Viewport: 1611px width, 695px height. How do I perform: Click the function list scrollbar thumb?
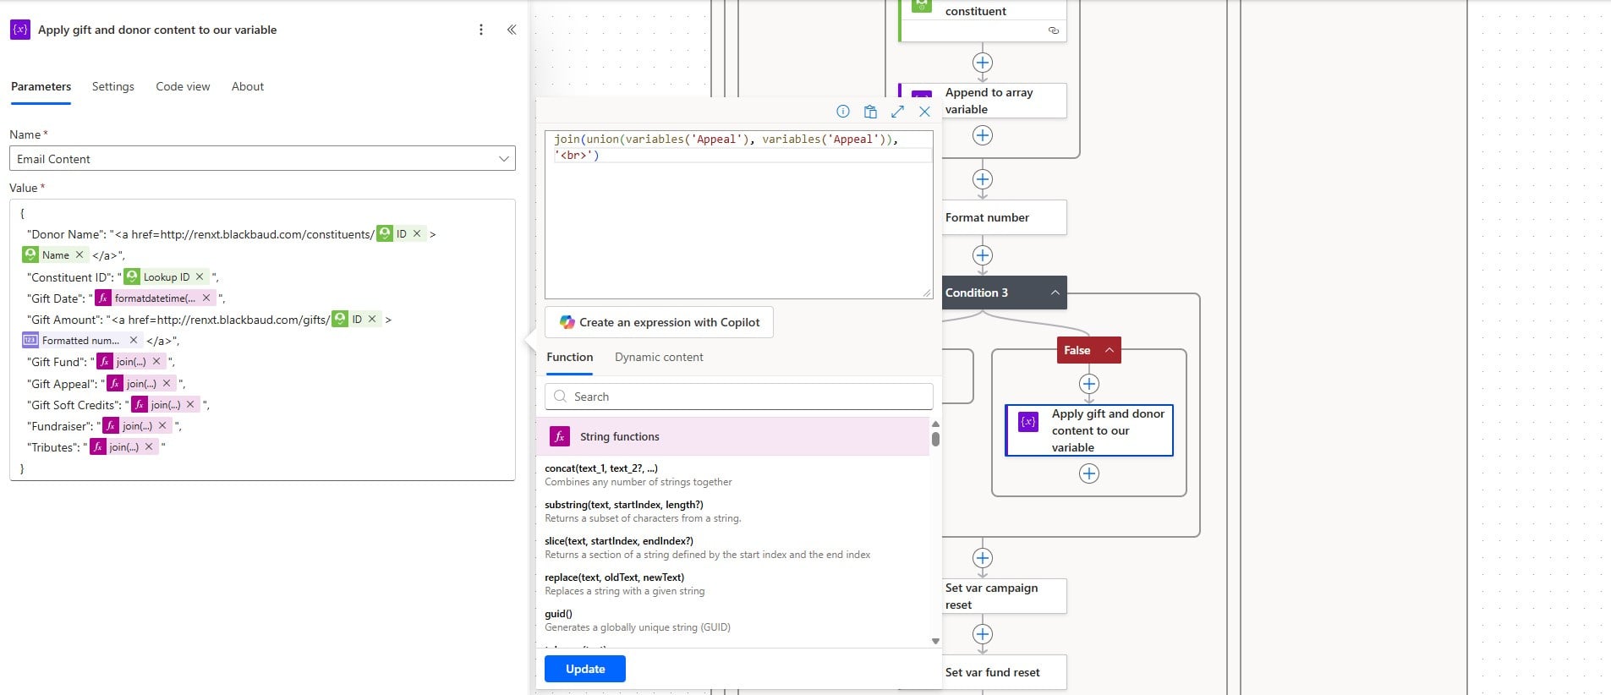click(935, 439)
